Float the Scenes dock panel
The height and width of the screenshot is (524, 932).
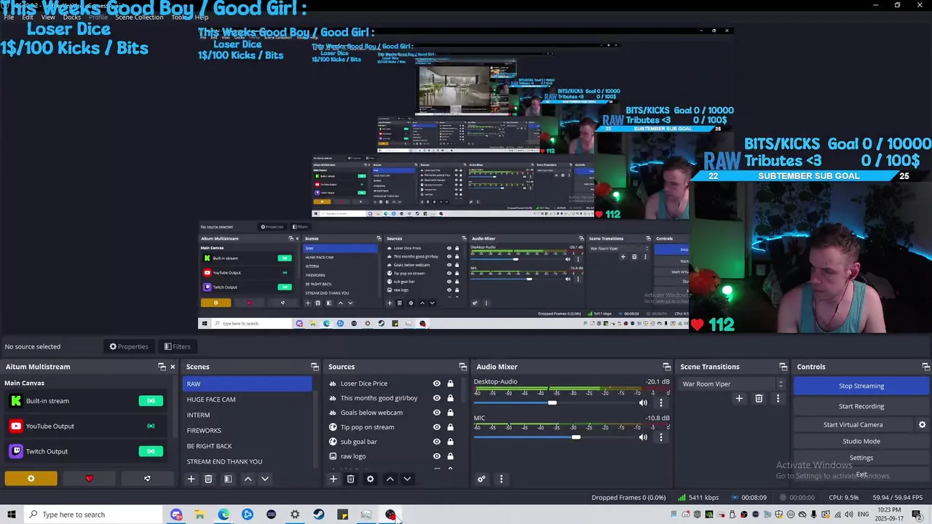[x=315, y=367]
